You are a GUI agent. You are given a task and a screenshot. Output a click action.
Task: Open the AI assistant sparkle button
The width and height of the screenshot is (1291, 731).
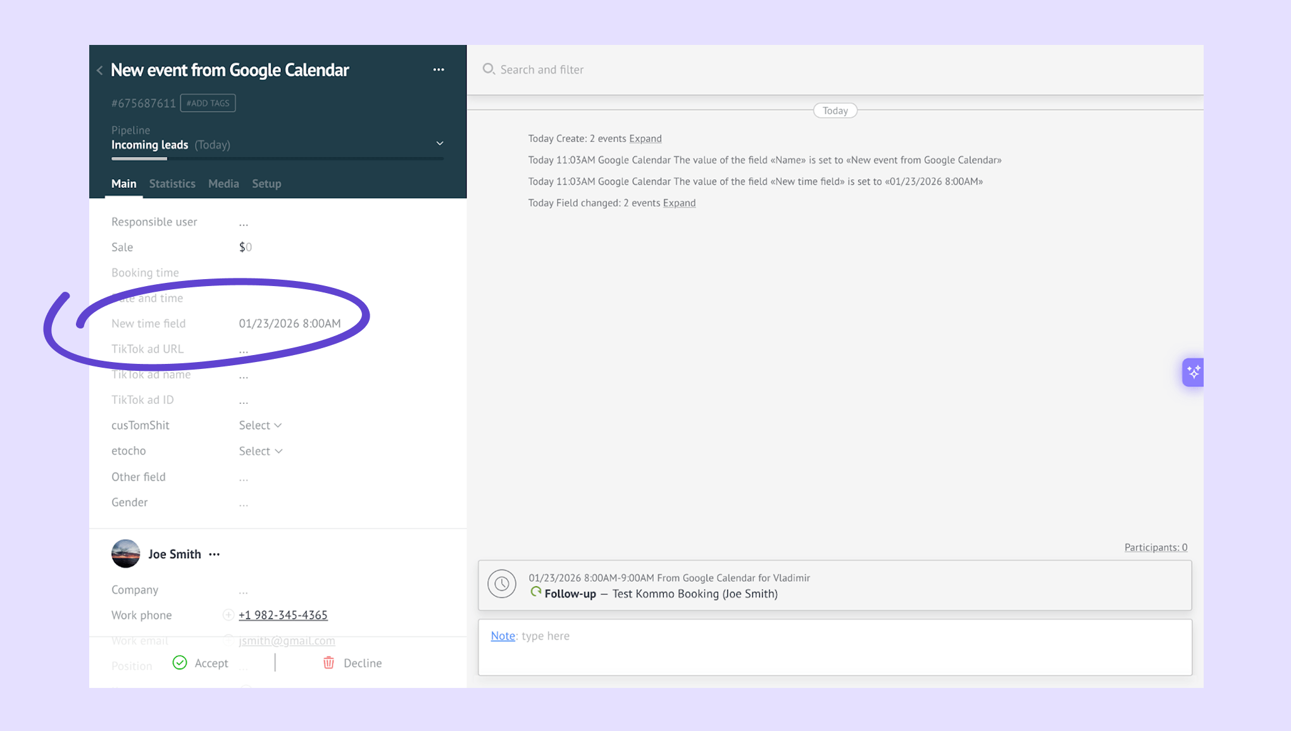[x=1192, y=372]
